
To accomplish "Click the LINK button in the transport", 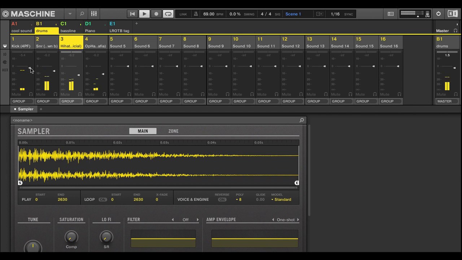I will tap(183, 14).
